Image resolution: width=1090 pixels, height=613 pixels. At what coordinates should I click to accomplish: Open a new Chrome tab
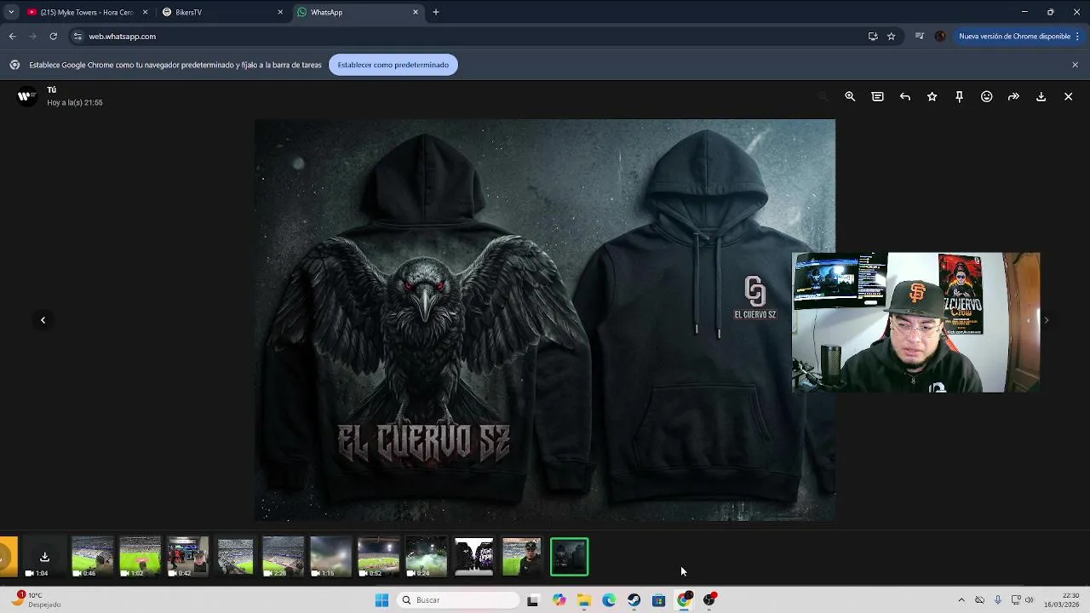436,12
